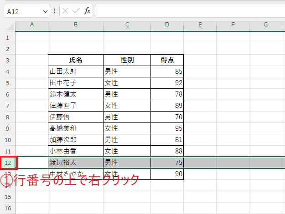The image size is (285, 214).
Task: Click the cell 田中花子
Action: click(76, 83)
